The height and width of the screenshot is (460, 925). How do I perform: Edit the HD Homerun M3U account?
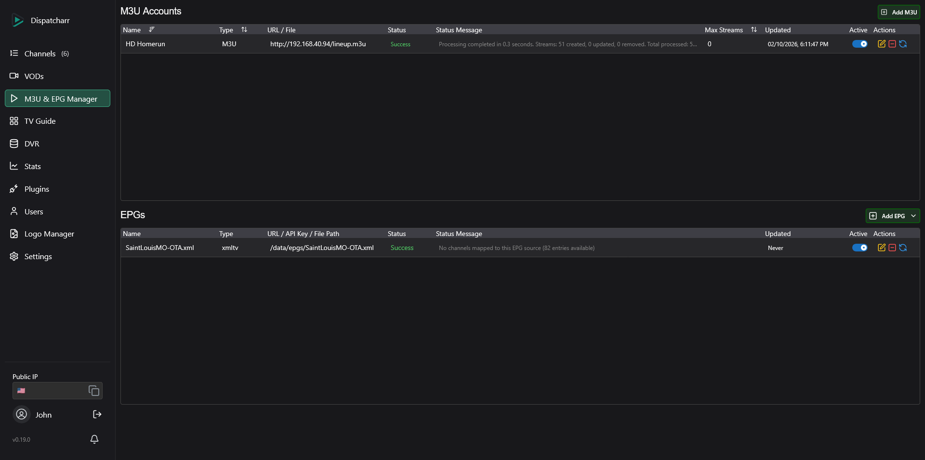(x=882, y=44)
